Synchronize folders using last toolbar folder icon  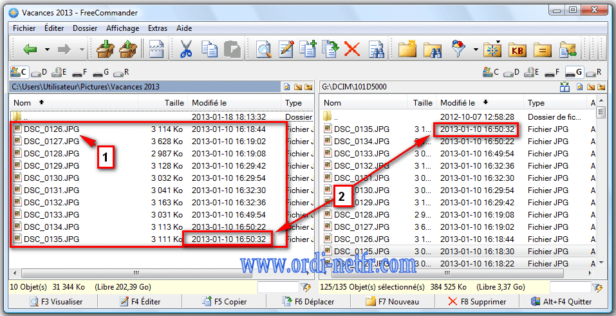[568, 50]
